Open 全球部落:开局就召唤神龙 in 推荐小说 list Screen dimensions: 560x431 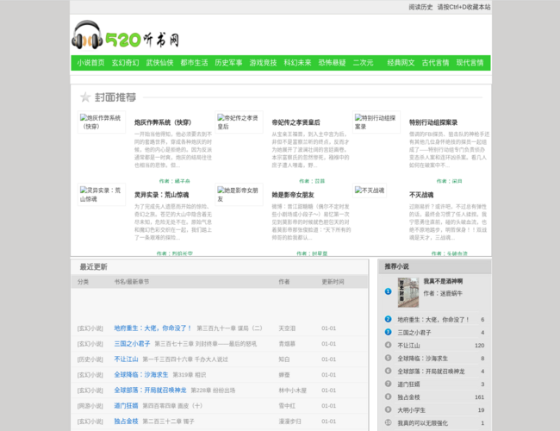point(431,372)
